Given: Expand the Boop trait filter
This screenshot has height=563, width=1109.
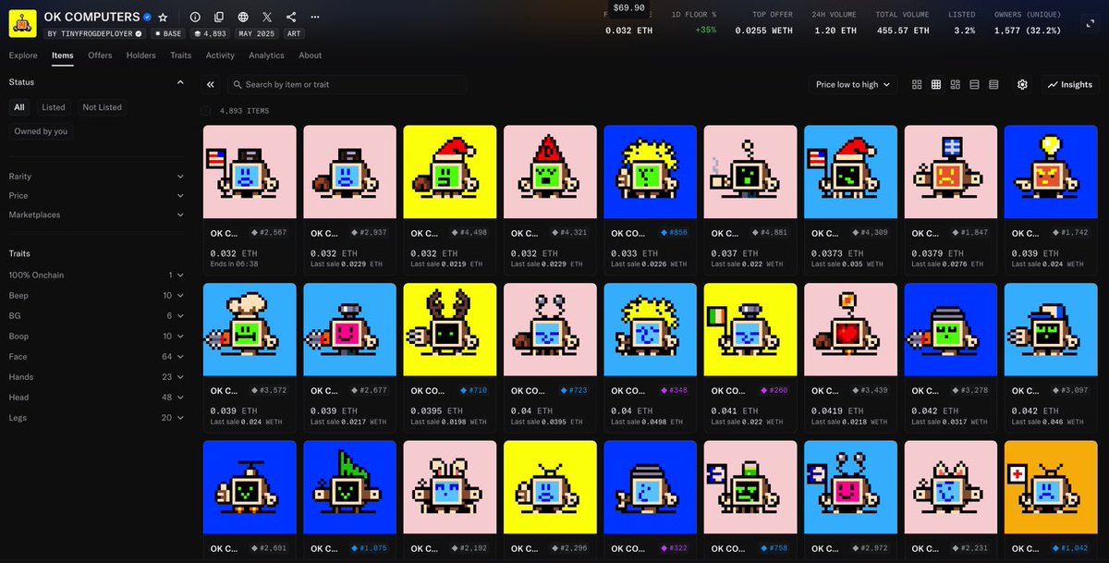Looking at the screenshot, I should tap(96, 337).
